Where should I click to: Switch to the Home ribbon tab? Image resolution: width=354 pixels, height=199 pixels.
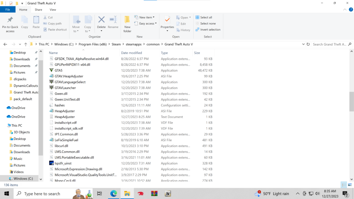click(23, 10)
